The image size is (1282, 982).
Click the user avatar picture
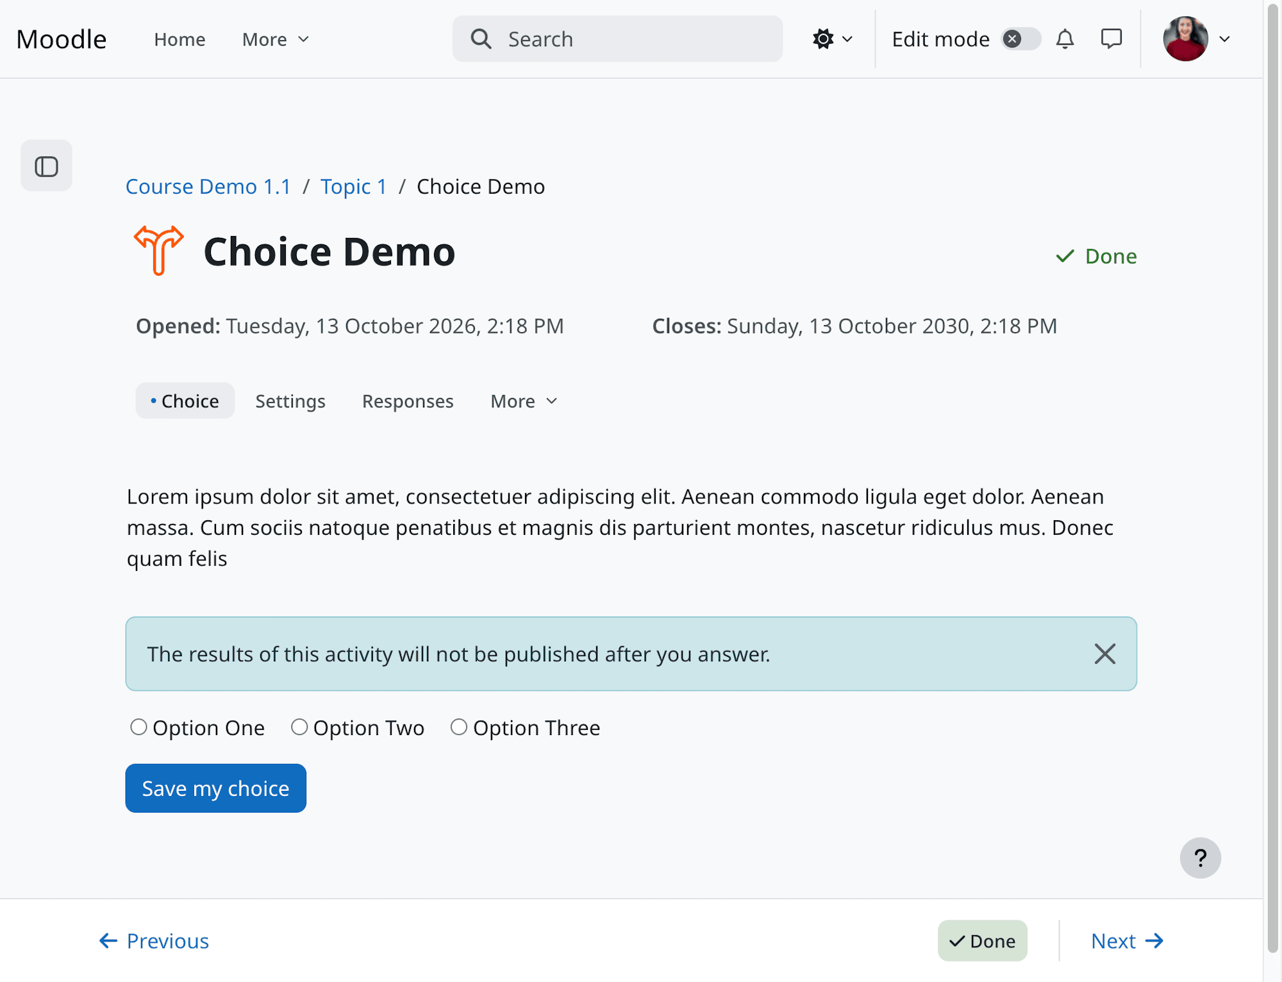(x=1185, y=39)
